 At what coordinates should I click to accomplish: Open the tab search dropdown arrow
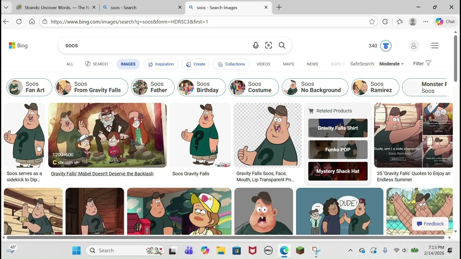pyautogui.click(x=6, y=7)
